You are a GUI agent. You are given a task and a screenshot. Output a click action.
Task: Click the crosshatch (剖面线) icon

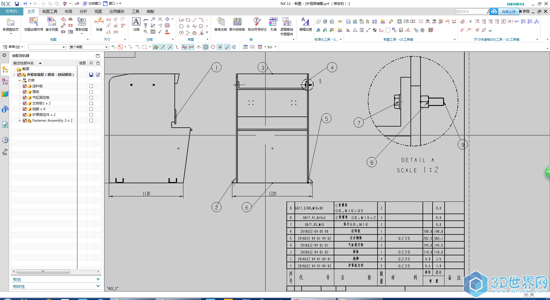tap(167, 26)
